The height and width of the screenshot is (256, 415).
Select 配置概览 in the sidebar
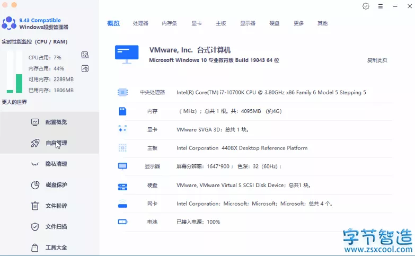point(49,122)
